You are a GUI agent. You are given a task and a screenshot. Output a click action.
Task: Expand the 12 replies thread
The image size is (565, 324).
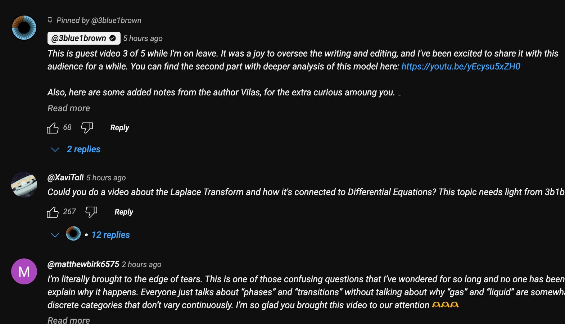110,235
